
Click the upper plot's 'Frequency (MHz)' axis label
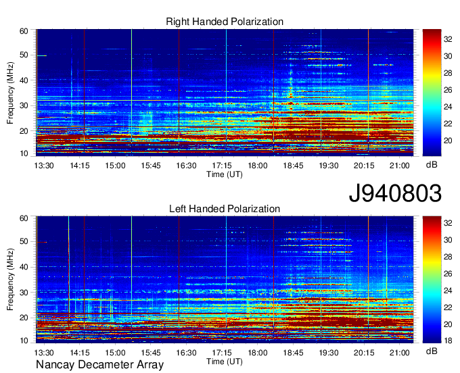(10, 93)
